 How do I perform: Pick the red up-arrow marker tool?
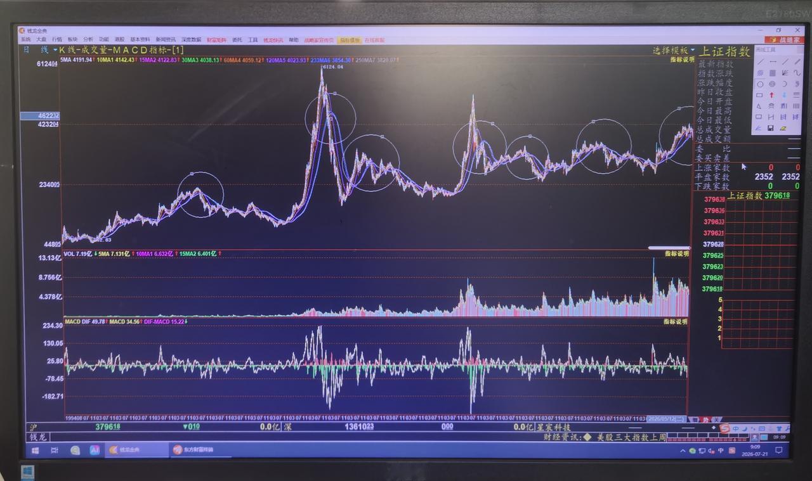click(x=773, y=95)
